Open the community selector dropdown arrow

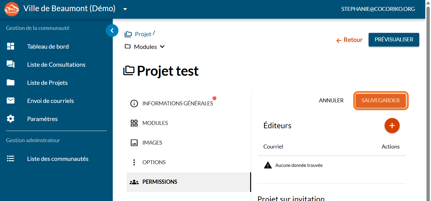(x=125, y=9)
